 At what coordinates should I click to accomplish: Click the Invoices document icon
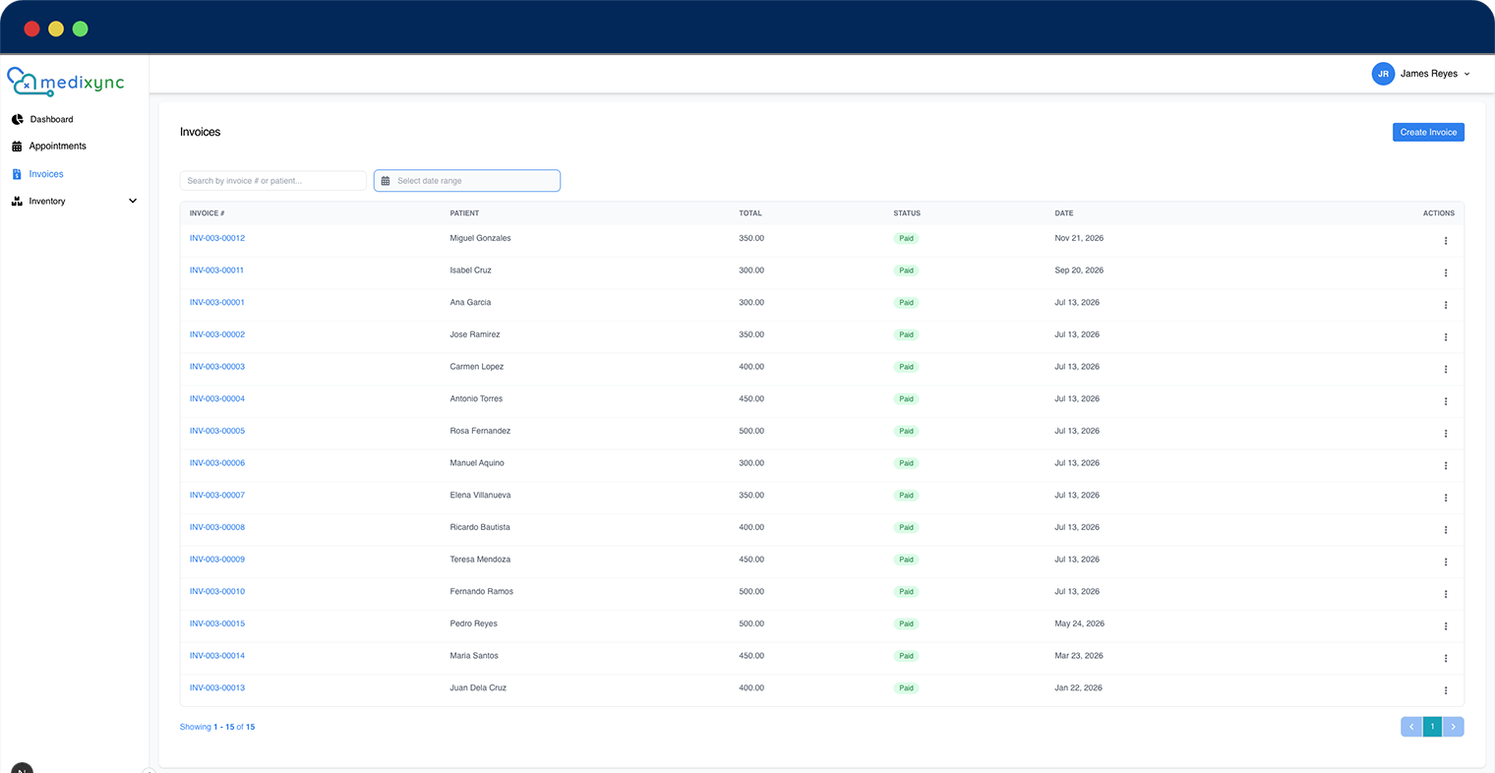(x=17, y=174)
